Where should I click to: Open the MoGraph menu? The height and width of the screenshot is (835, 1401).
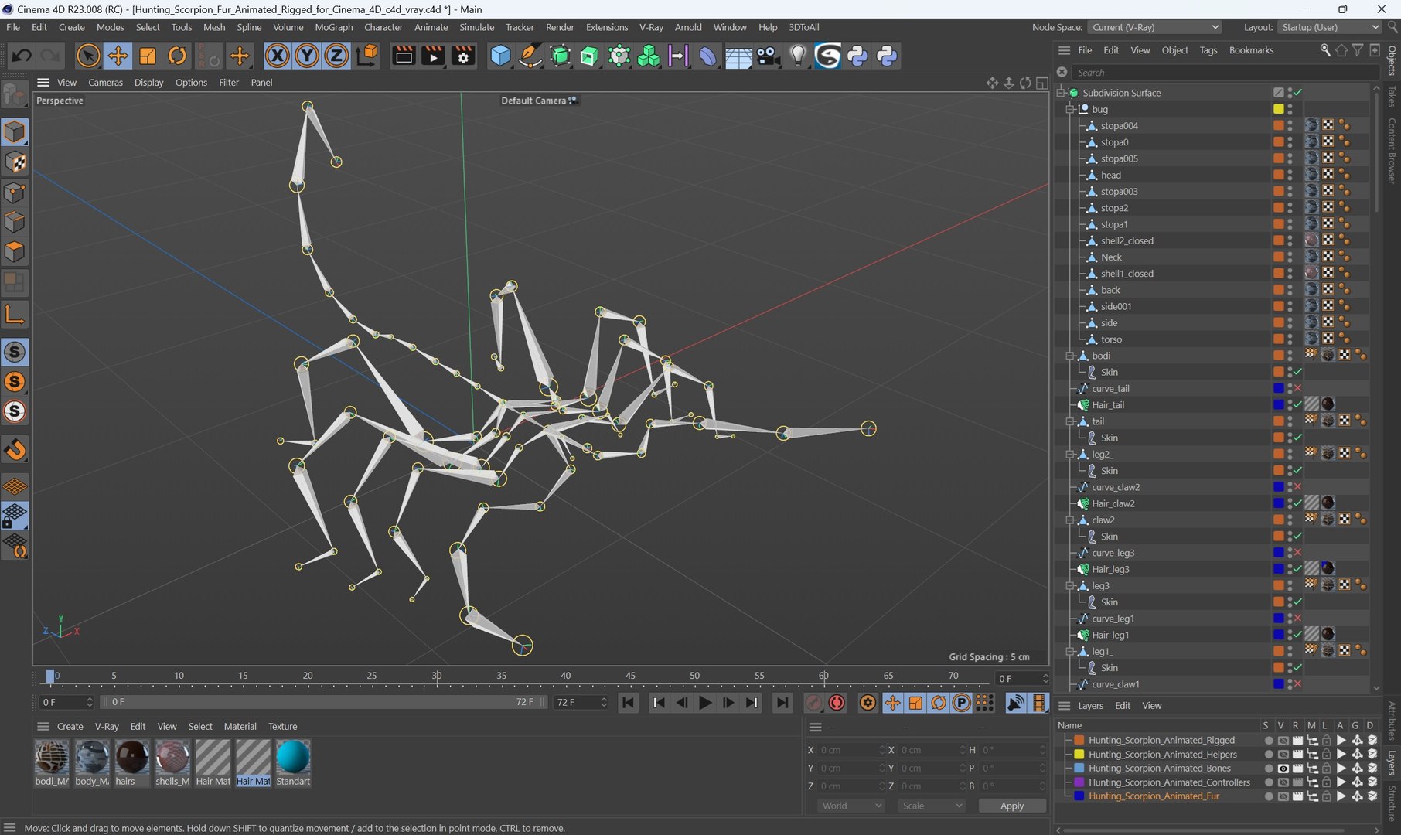click(x=334, y=27)
